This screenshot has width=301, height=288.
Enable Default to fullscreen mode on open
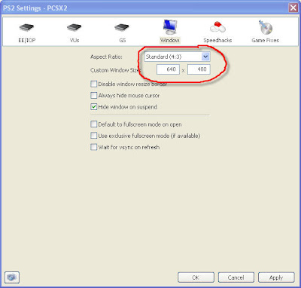click(93, 124)
